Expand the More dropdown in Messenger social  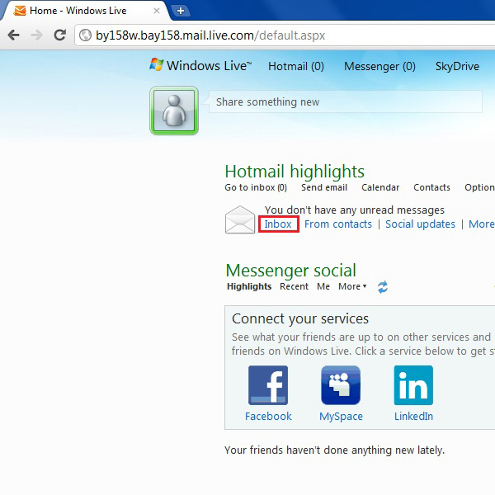point(352,286)
